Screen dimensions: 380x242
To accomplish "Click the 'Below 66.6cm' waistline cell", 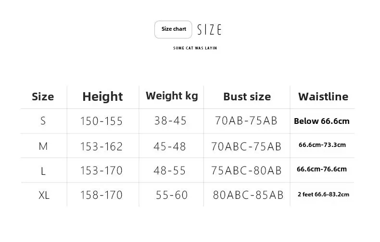I will point(321,121).
